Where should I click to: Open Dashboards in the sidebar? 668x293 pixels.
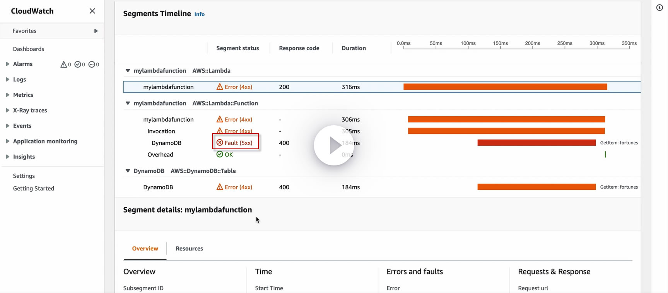[x=29, y=49]
